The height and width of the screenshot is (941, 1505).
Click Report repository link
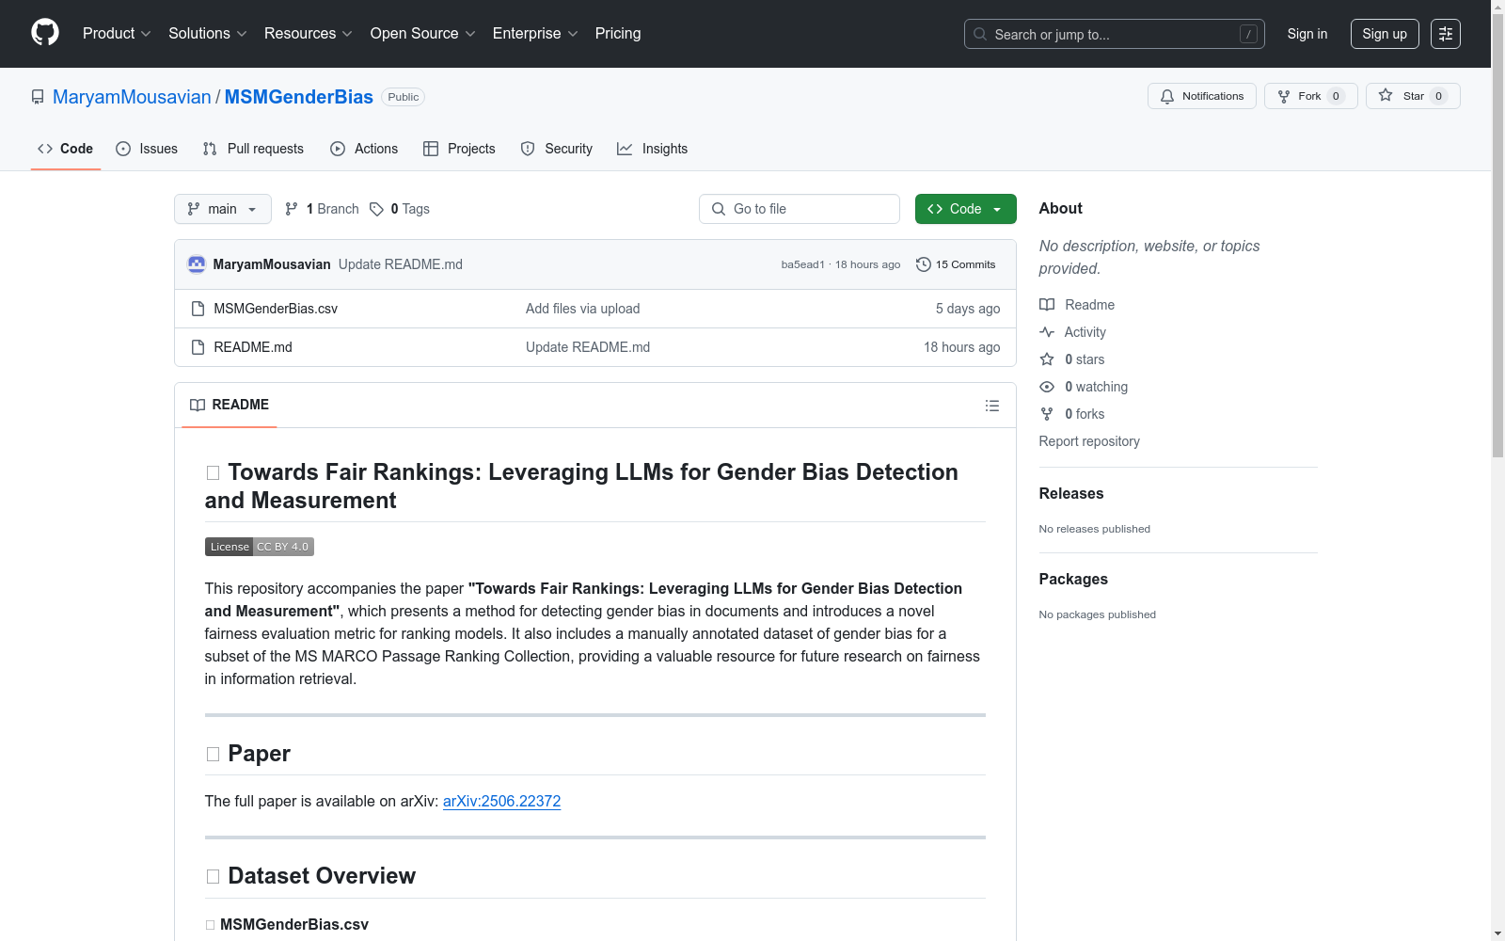[x=1089, y=441]
